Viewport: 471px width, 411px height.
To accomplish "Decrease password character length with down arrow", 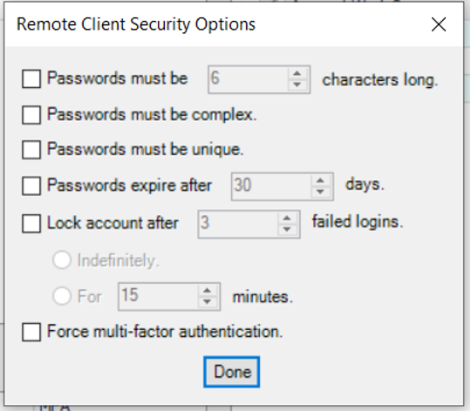I will pos(297,84).
